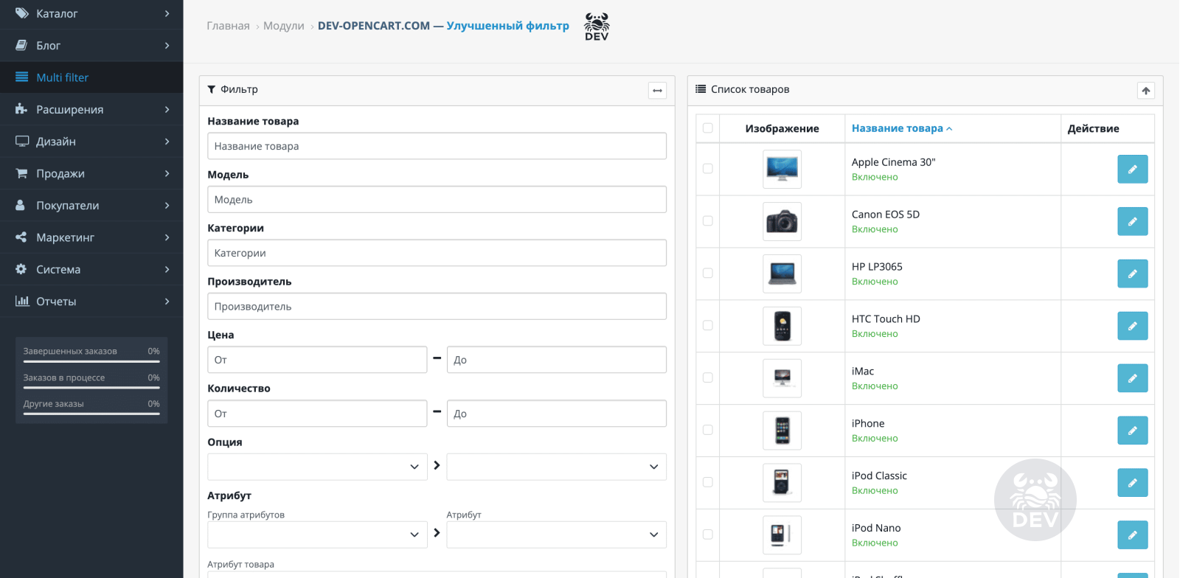Tick the select-all checkbox in table header

[708, 128]
